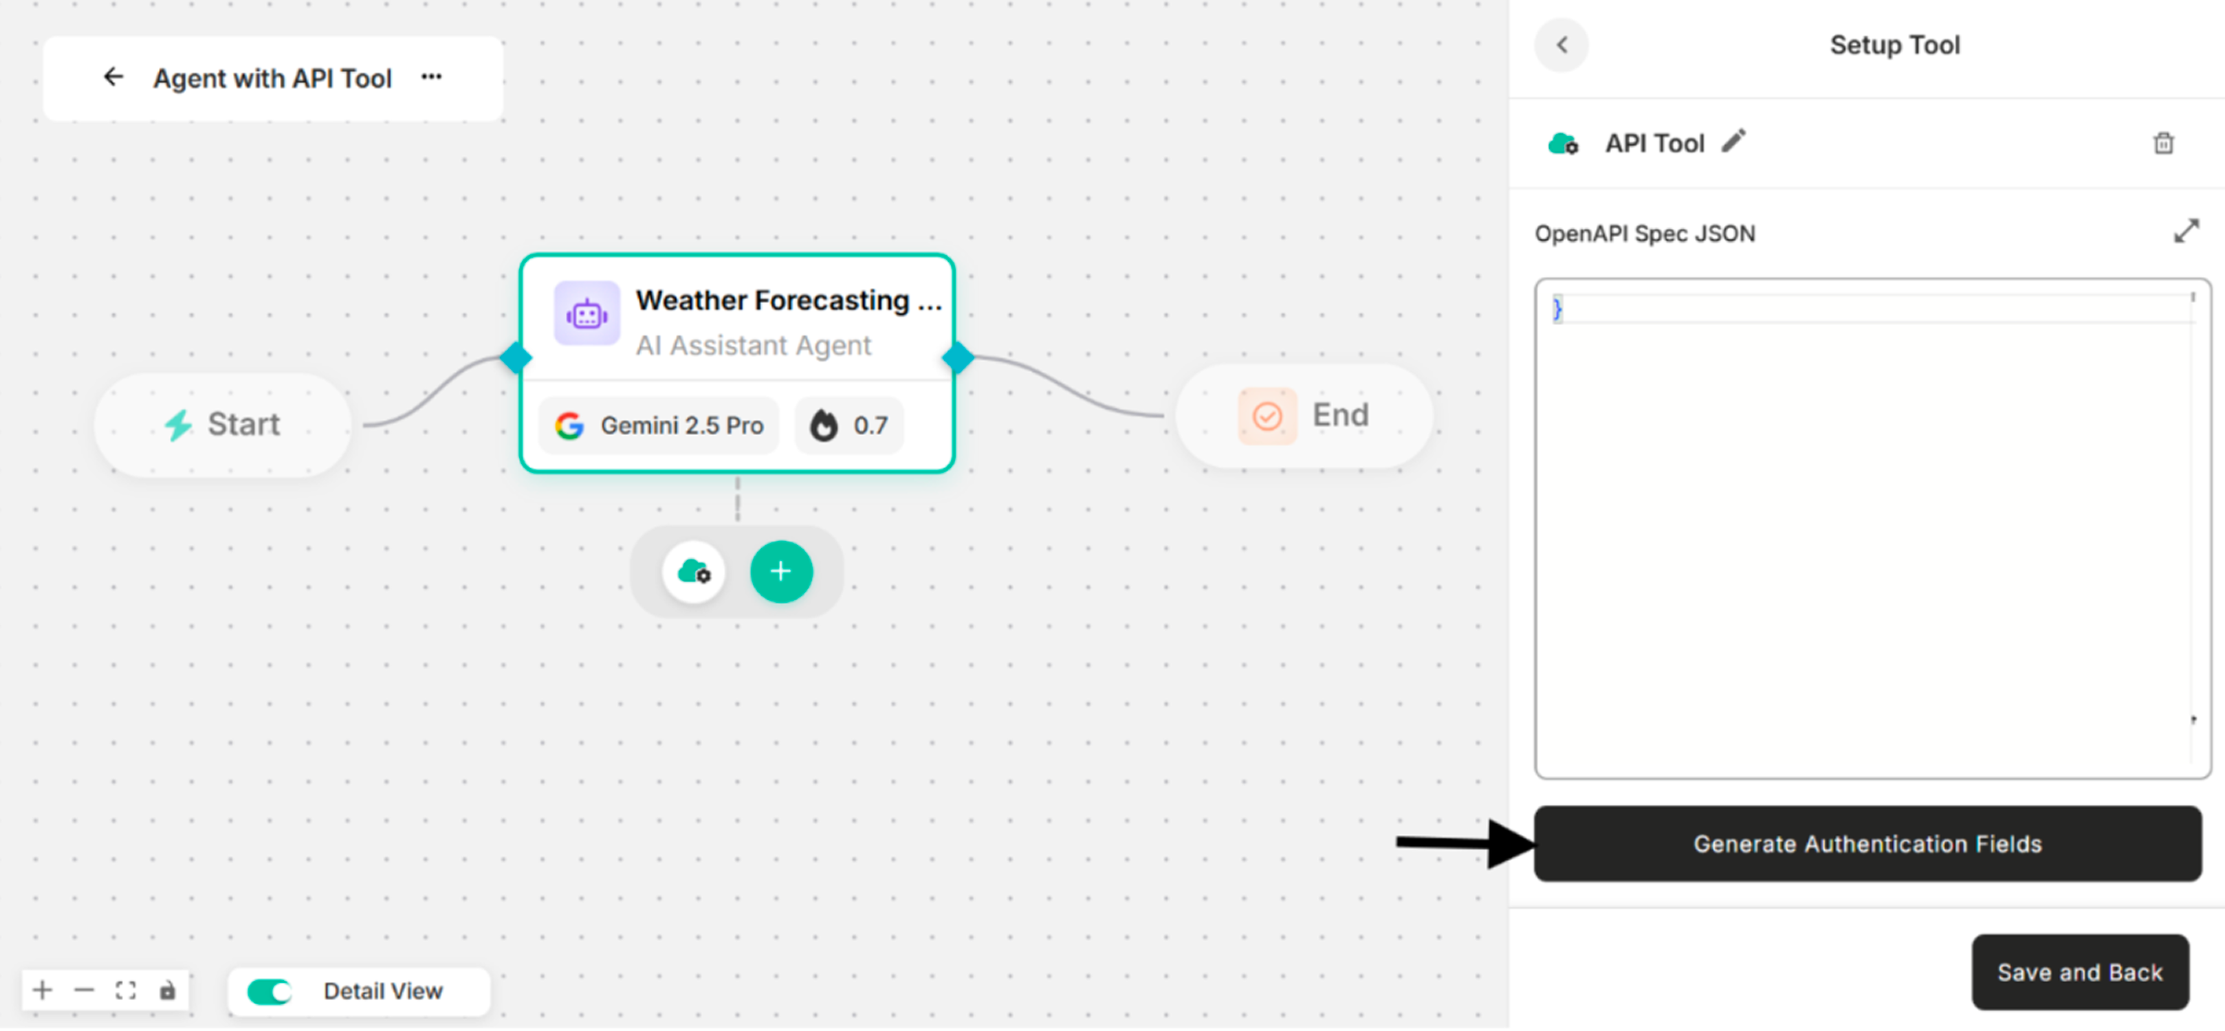The image size is (2225, 1031).
Task: Click the green plus button to add a tool
Action: pyautogui.click(x=781, y=570)
